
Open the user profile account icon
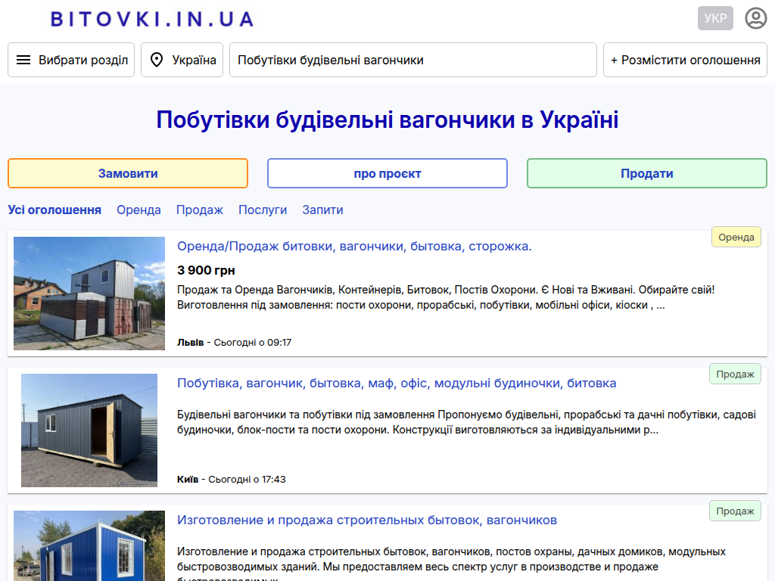[x=755, y=18]
